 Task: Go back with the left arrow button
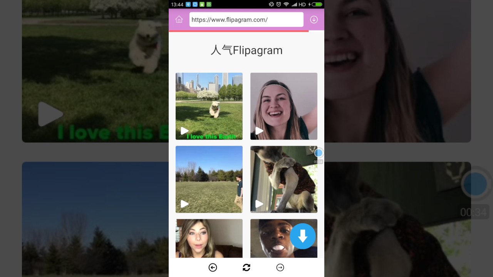(x=213, y=267)
